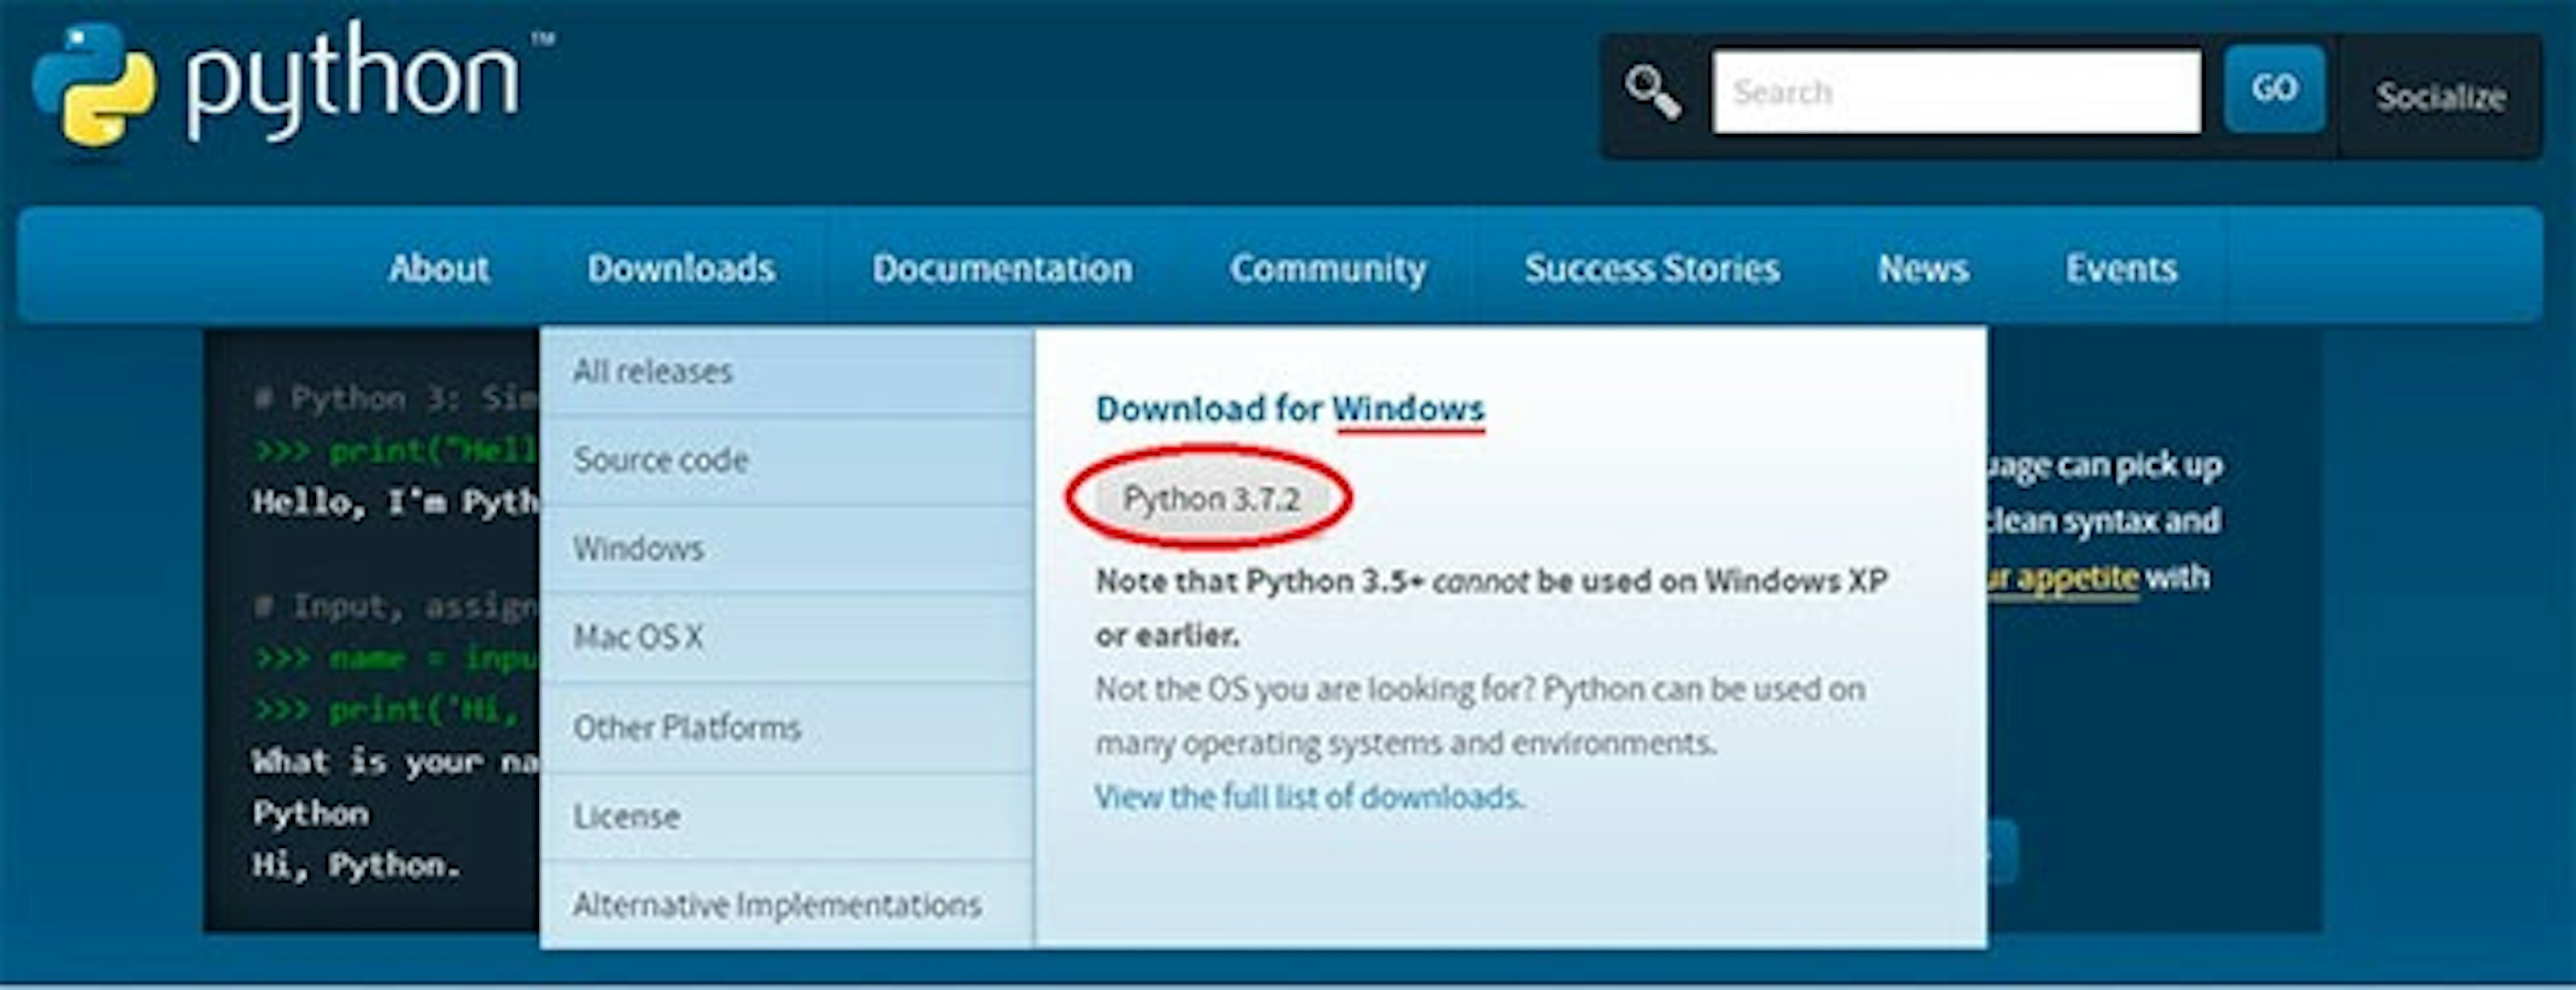Open the Events navigation menu
This screenshot has height=990, width=2576.
coord(2121,267)
